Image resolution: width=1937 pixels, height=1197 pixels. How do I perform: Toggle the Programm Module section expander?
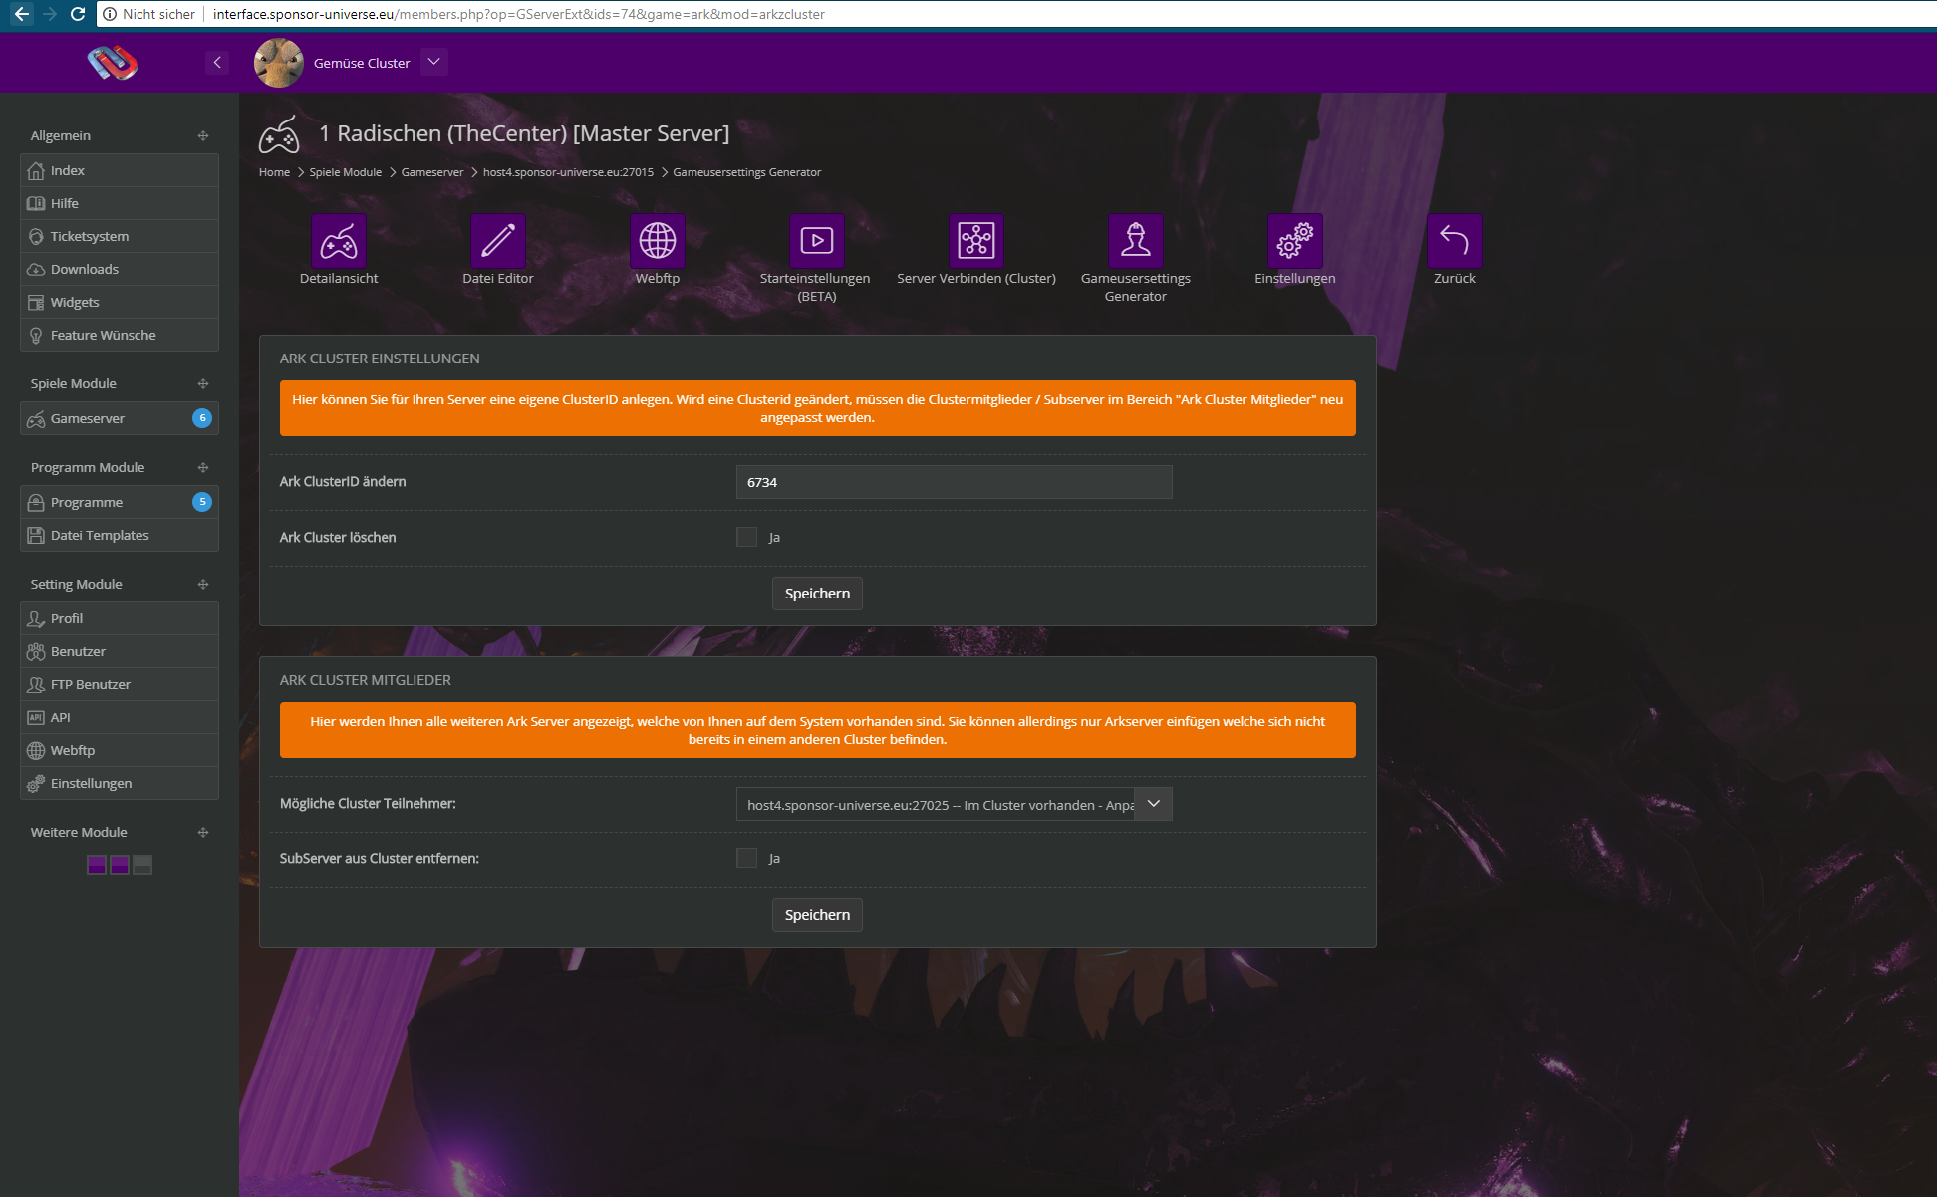(203, 467)
